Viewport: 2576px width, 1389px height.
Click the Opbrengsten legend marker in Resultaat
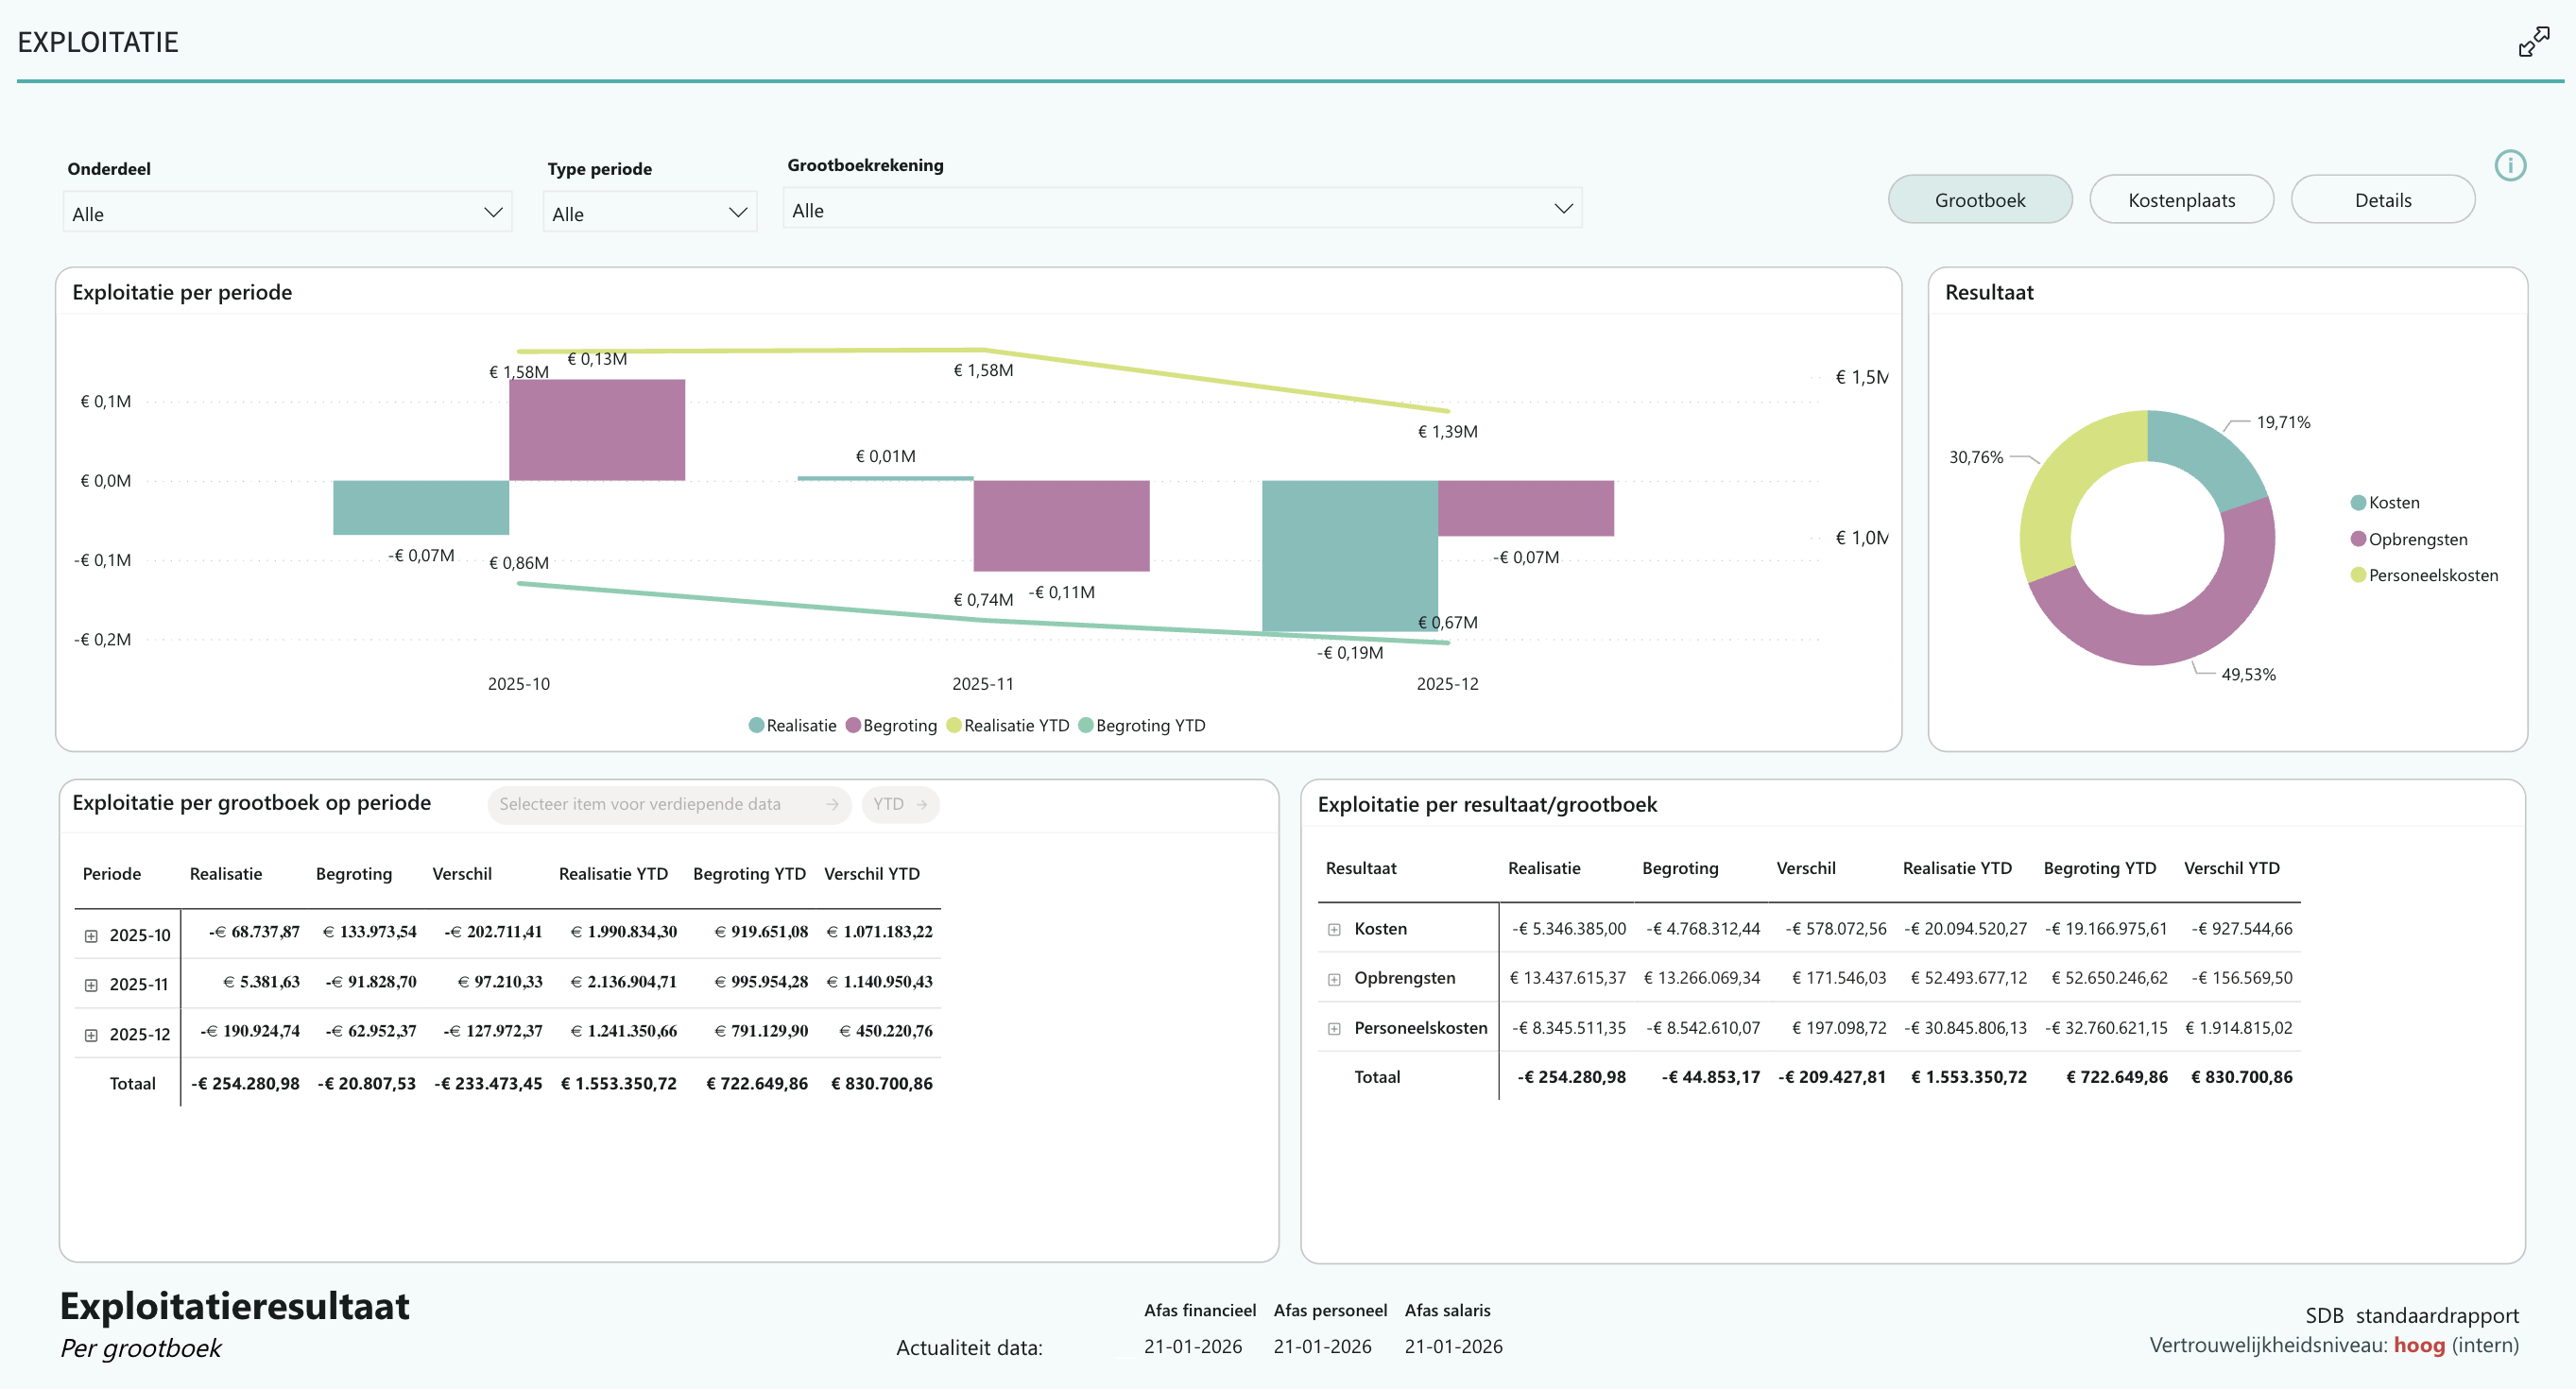pyautogui.click(x=2357, y=539)
